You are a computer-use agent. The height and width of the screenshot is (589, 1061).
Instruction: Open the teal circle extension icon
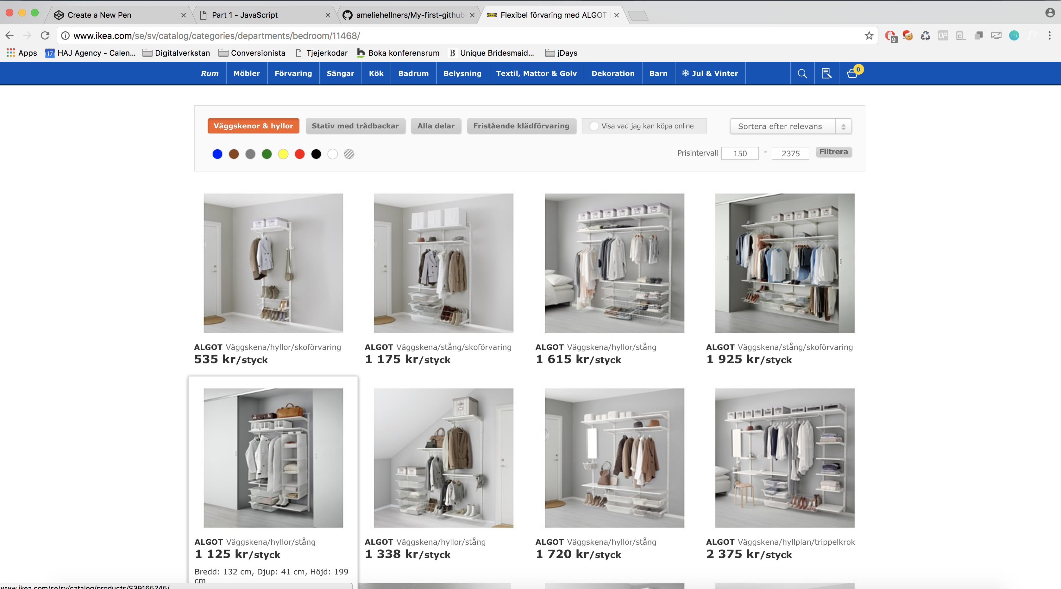click(1014, 36)
